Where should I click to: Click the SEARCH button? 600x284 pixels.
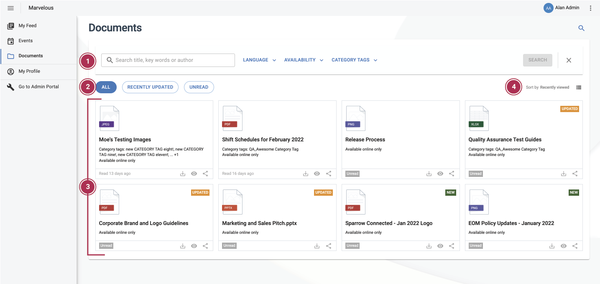(x=538, y=60)
